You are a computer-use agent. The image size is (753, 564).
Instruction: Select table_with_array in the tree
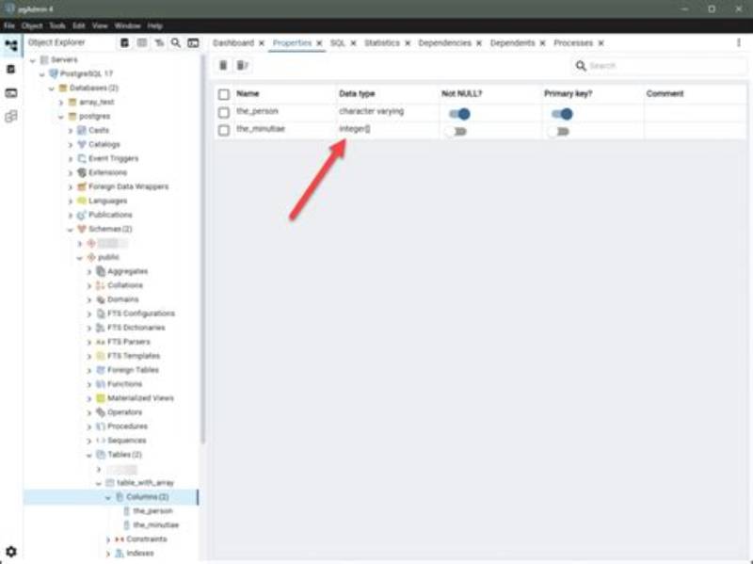pos(145,482)
